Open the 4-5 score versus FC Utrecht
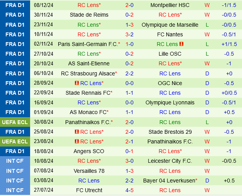The image size is (242, 196). click(x=129, y=190)
